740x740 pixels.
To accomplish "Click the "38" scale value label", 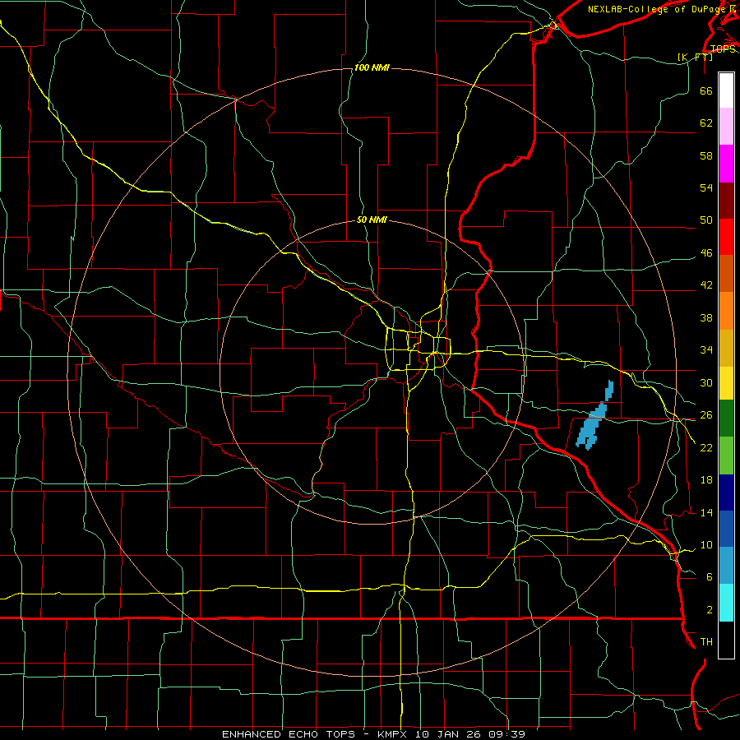I will (x=706, y=317).
